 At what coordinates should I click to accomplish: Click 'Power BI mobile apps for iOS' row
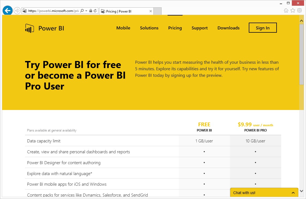click(153, 184)
